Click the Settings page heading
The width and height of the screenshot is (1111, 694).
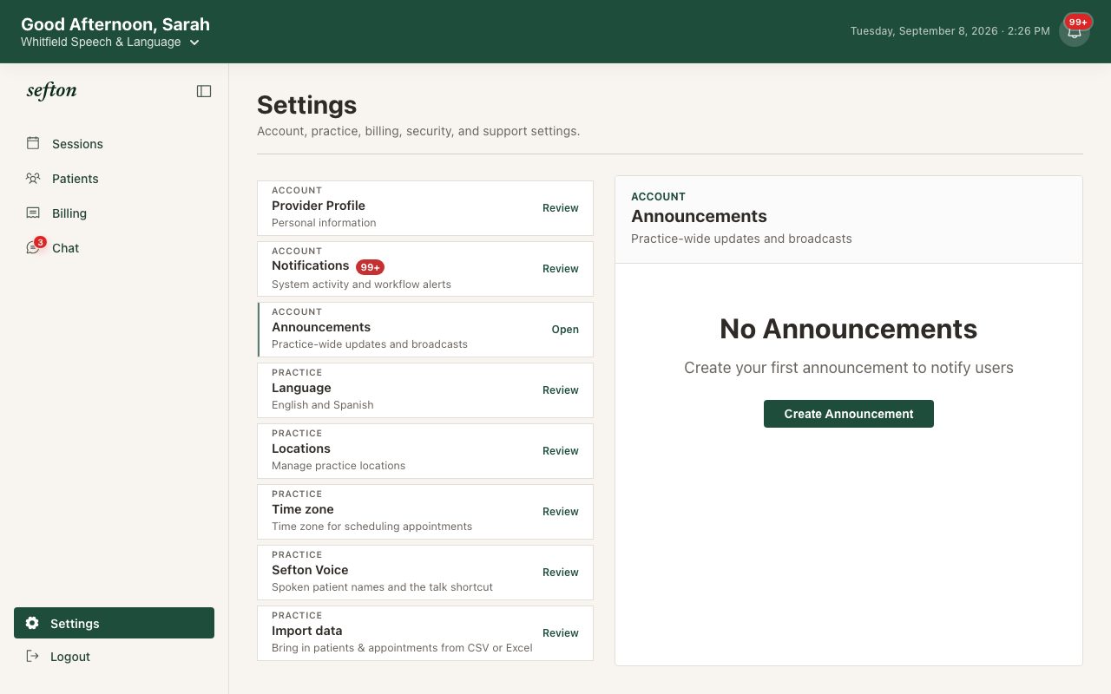[307, 105]
